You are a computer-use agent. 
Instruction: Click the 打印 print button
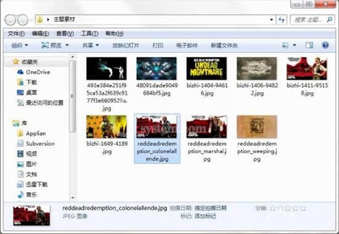(x=158, y=46)
